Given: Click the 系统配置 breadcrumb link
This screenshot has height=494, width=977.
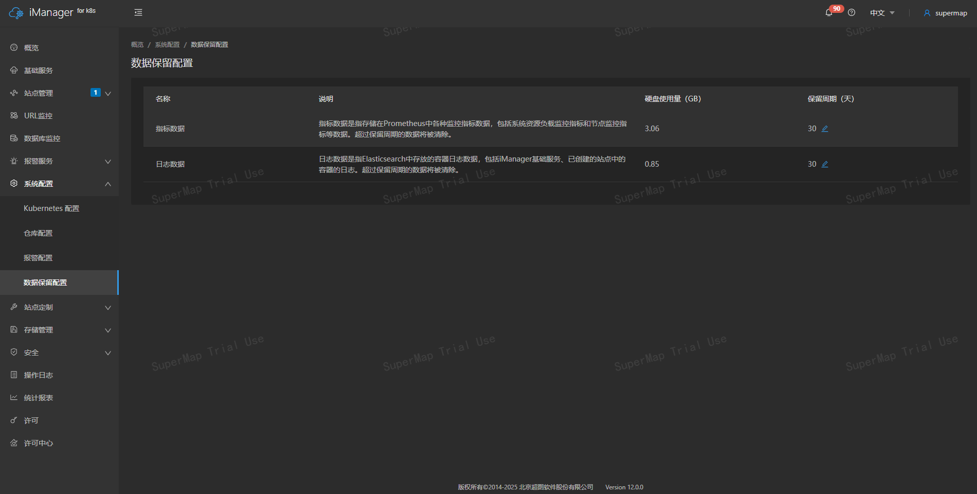Looking at the screenshot, I should [168, 45].
